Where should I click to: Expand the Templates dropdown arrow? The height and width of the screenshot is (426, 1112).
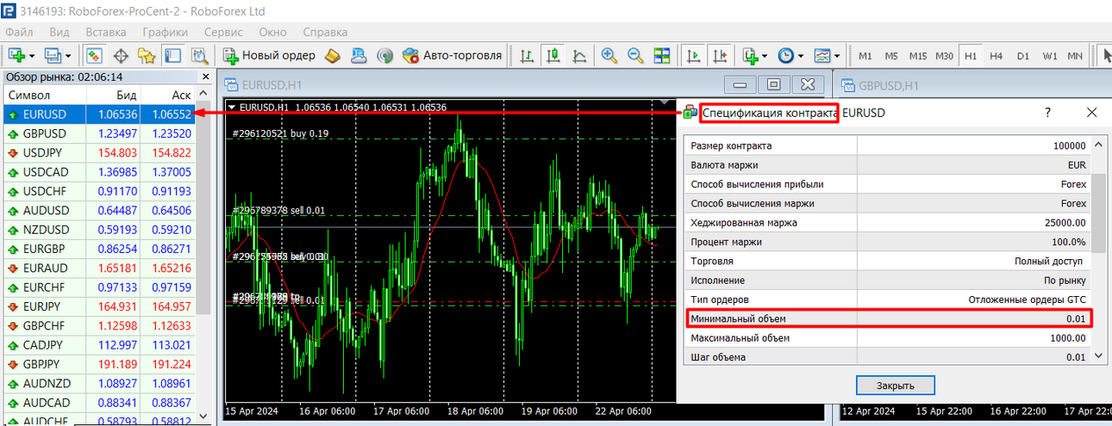[x=837, y=55]
